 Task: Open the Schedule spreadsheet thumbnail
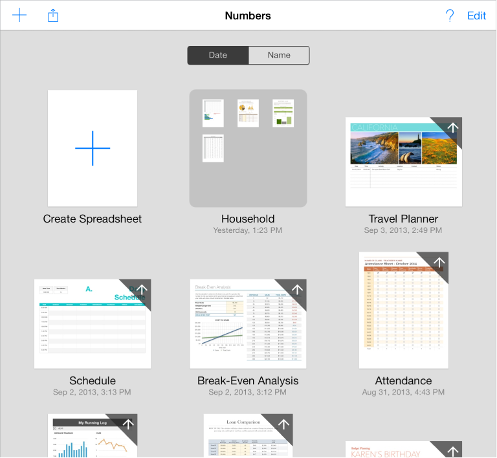point(93,323)
